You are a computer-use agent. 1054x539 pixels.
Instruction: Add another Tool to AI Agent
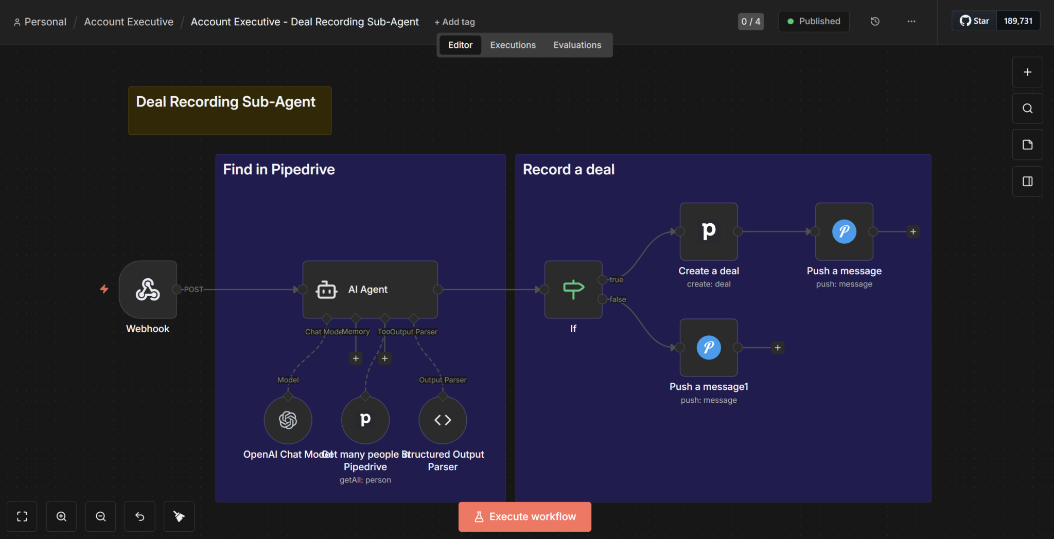pos(384,358)
